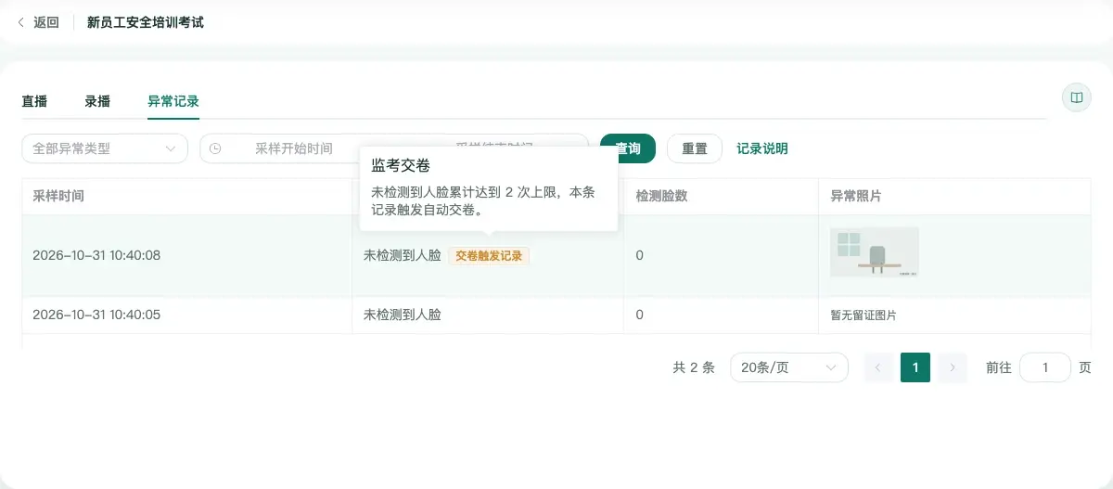Select page 1 in pagination
Image resolution: width=1113 pixels, height=489 pixels.
tap(915, 367)
